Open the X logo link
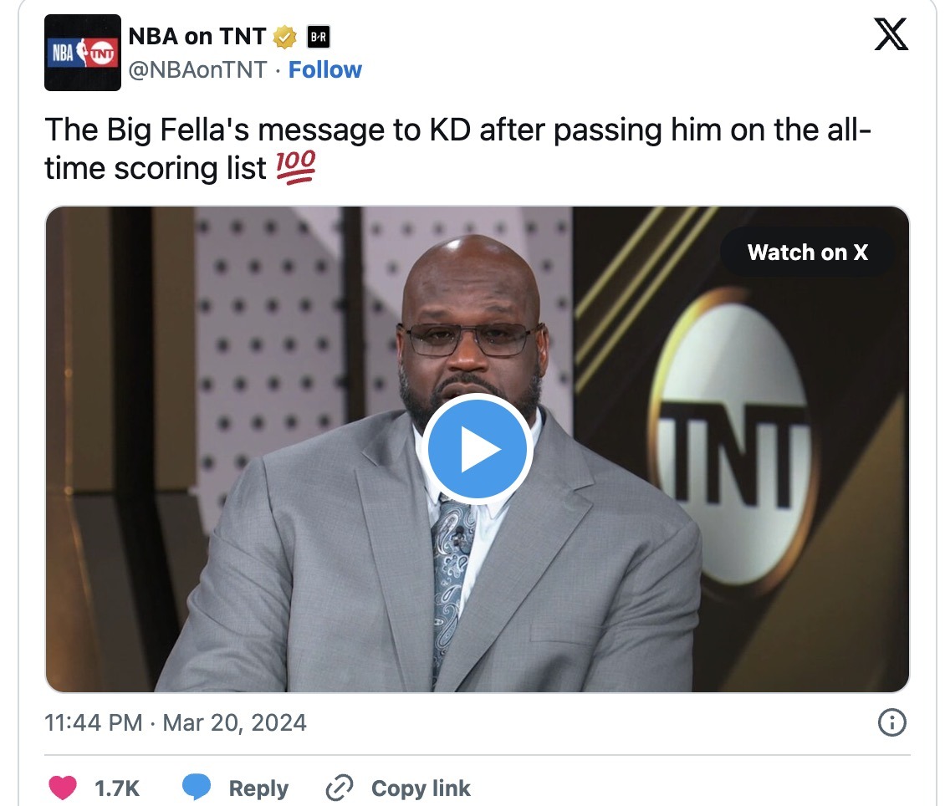Screen dimensions: 945x806 [x=891, y=33]
